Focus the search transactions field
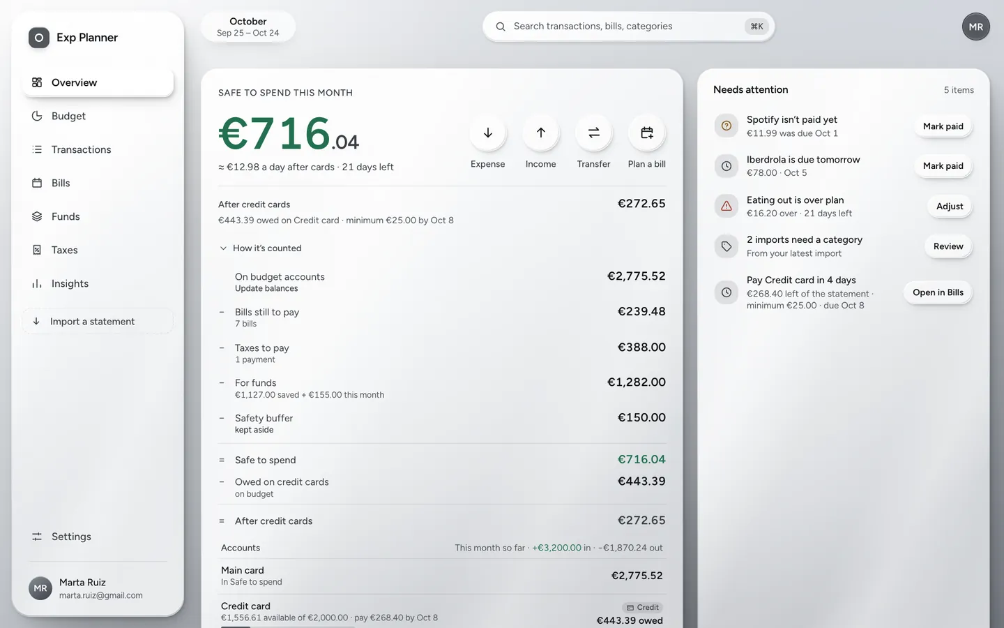This screenshot has height=628, width=1004. tap(628, 27)
